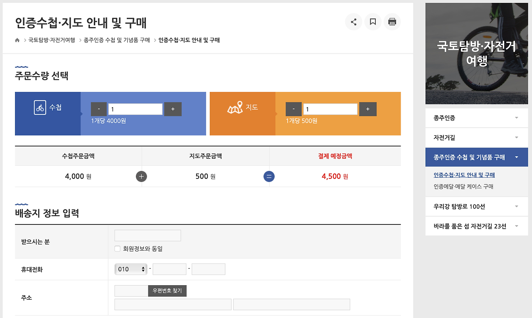The height and width of the screenshot is (318, 532).
Task: Click the 우편번호 찾기 button
Action: 167,291
